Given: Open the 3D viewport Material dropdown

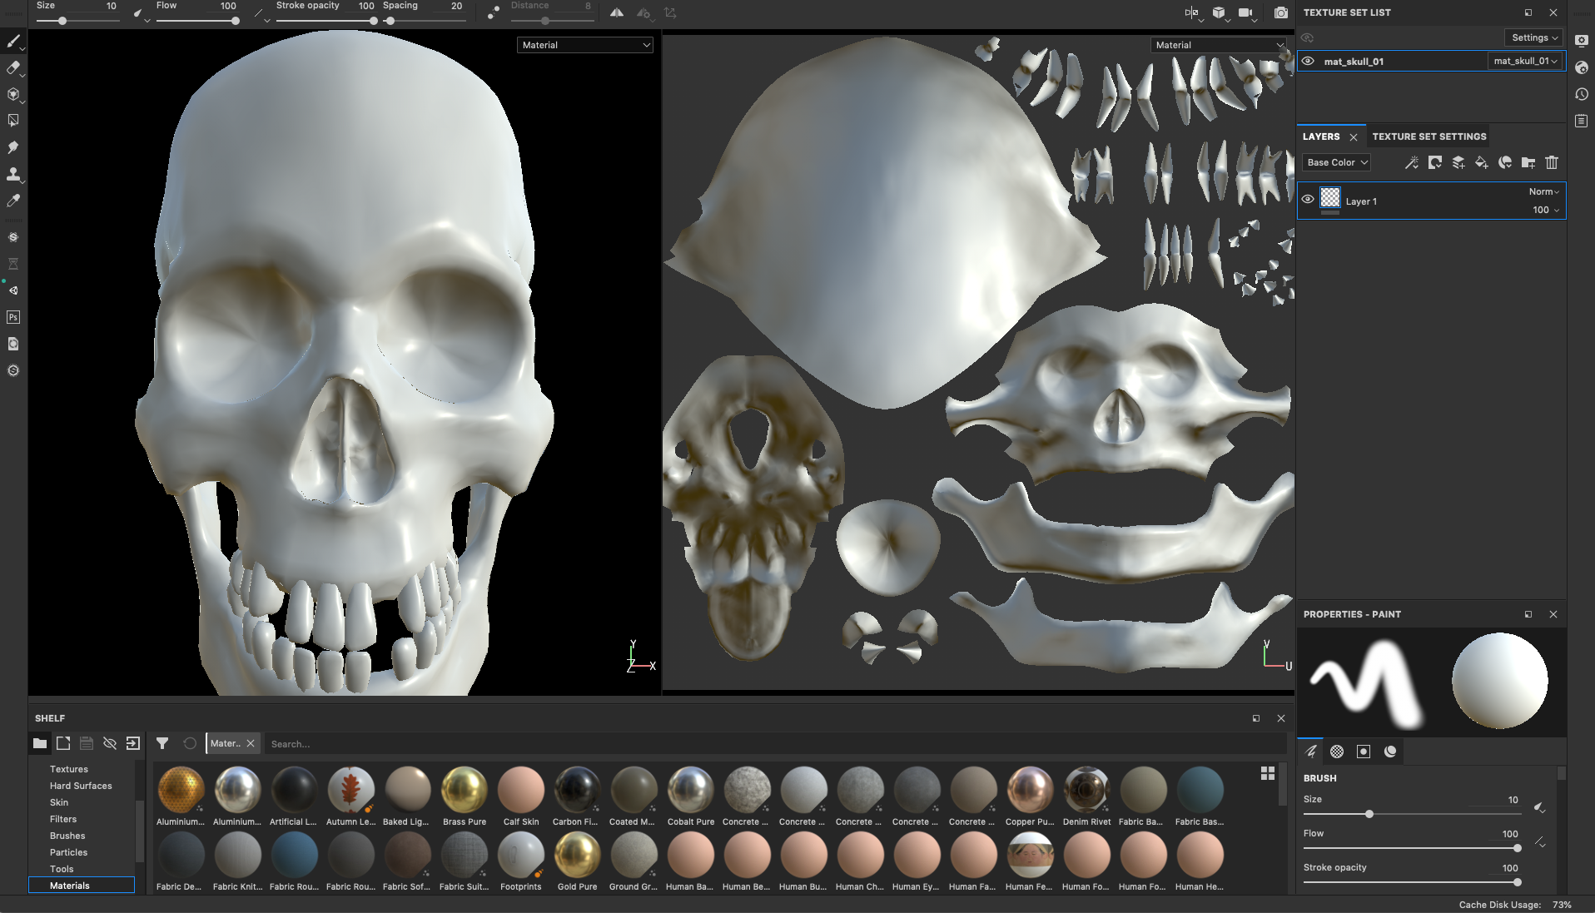Looking at the screenshot, I should point(585,45).
